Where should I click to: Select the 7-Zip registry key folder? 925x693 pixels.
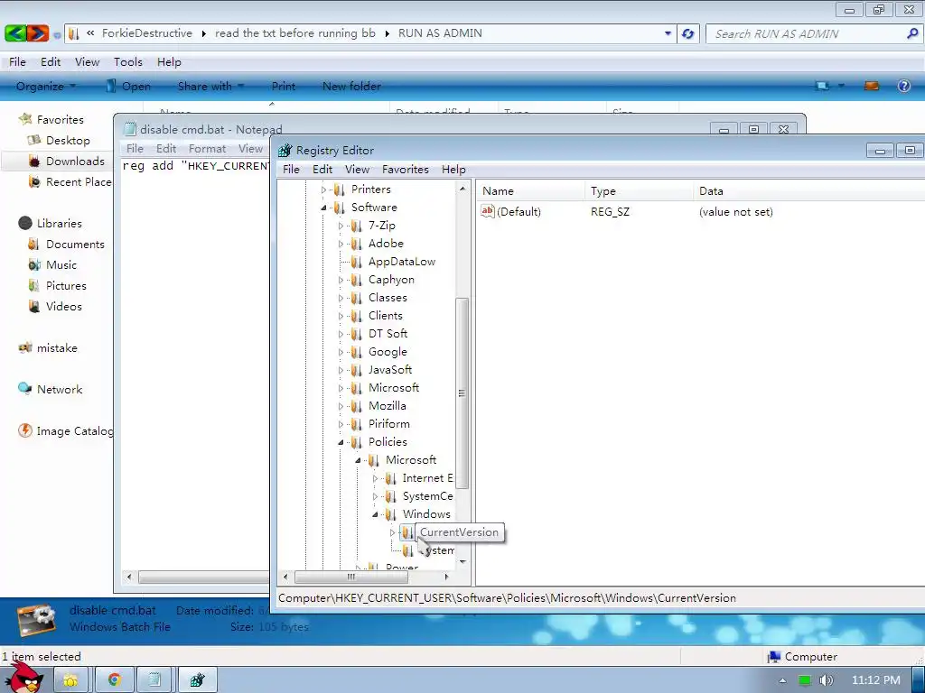(382, 225)
